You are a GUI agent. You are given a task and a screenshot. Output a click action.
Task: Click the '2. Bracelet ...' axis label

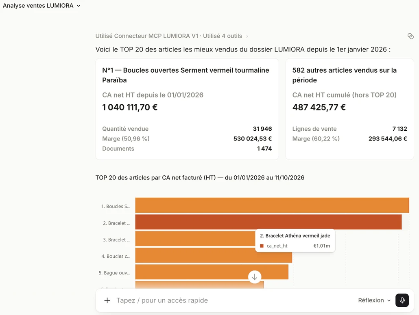[x=116, y=223]
